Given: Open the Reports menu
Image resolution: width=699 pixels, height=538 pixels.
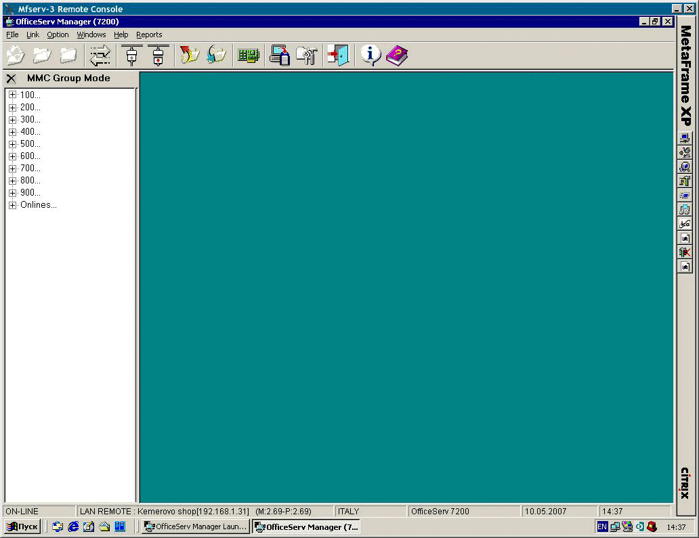Looking at the screenshot, I should click(149, 35).
